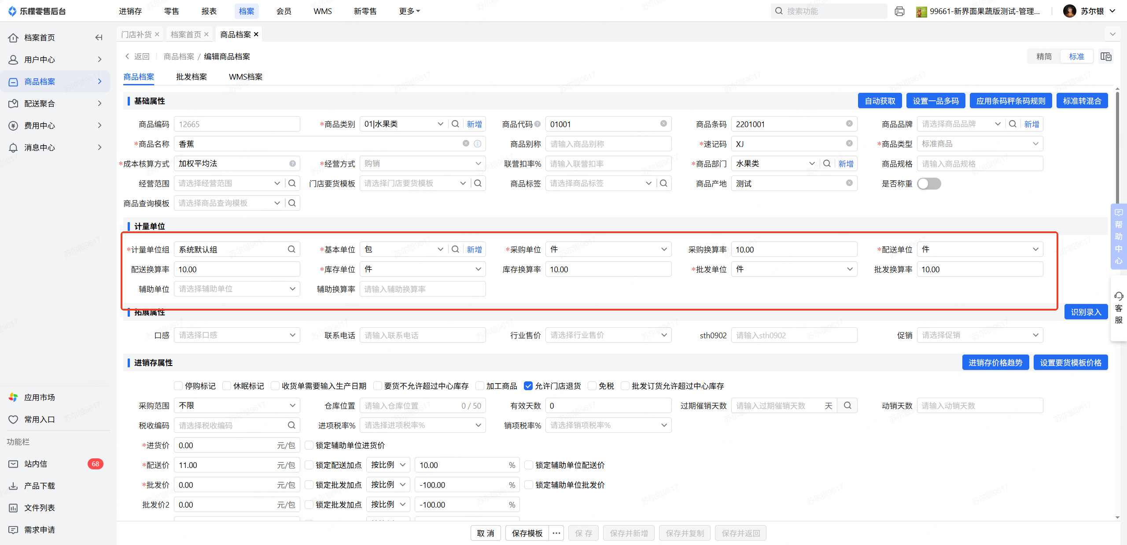Click the layout settings icon beside 标准

tap(1106, 56)
